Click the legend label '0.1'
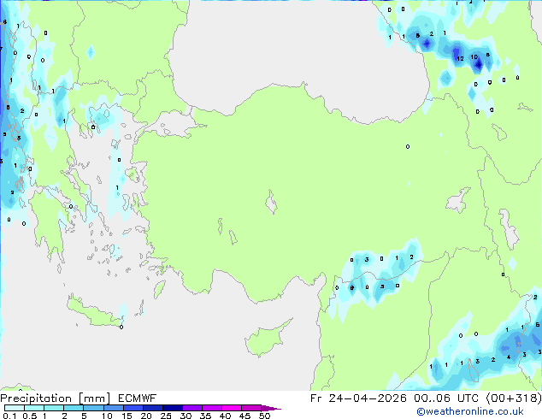 point(9,416)
